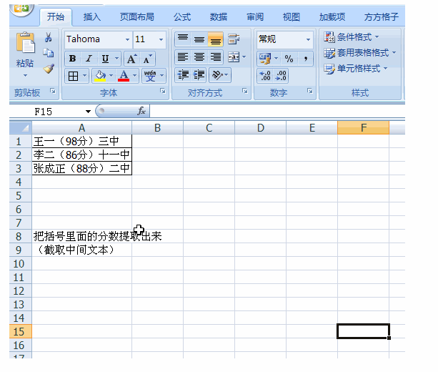
Task: Align text to top of cell
Action: [x=183, y=39]
